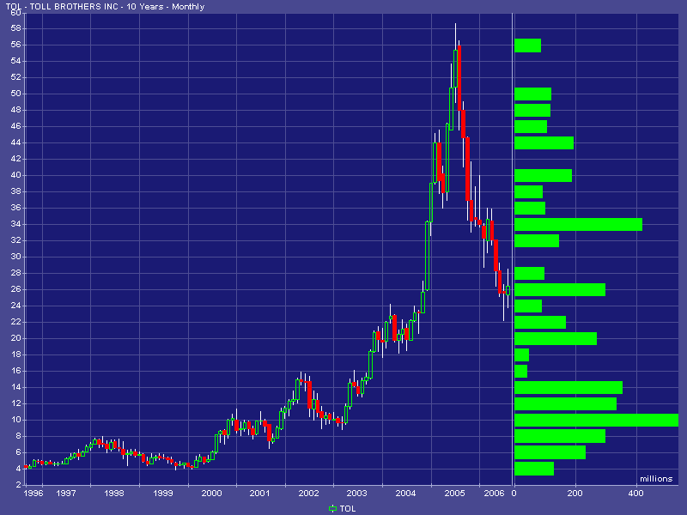Click the price axis label 30
Screen dimensions: 687x515
[15, 257]
